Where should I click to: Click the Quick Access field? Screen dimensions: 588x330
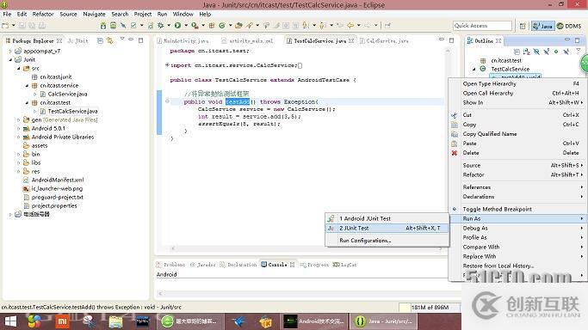click(482, 26)
